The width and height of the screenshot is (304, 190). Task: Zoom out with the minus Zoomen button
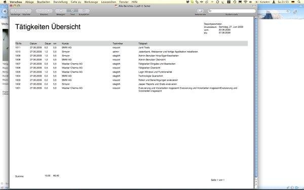[x=40, y=11]
